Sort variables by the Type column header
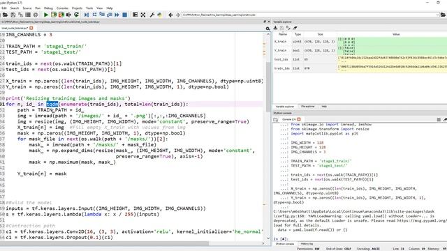The height and width of the screenshot is (251, 447). [x=298, y=34]
